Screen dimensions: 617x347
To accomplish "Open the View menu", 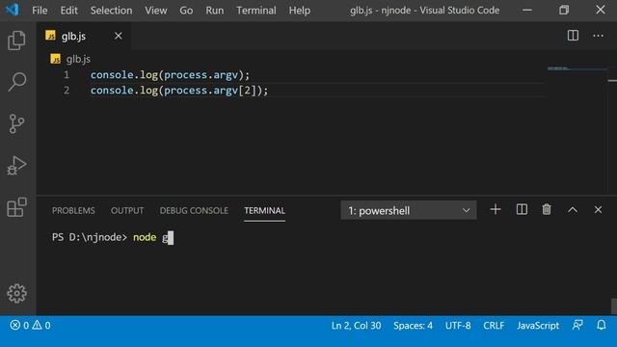I will point(156,11).
